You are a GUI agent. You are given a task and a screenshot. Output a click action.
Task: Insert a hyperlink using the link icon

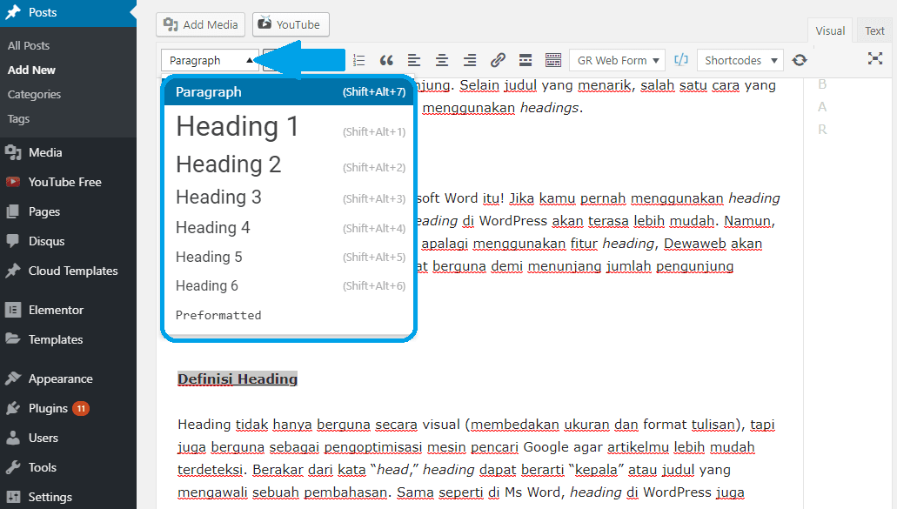point(498,60)
